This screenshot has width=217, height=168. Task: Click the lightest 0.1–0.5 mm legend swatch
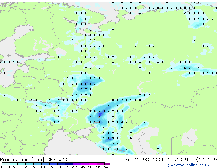(x=6, y=164)
